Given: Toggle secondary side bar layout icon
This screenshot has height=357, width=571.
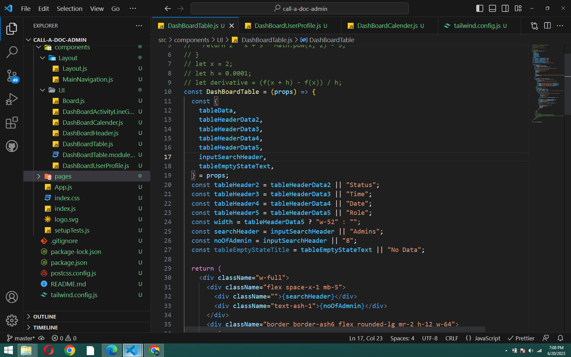Looking at the screenshot, I should click(505, 9).
